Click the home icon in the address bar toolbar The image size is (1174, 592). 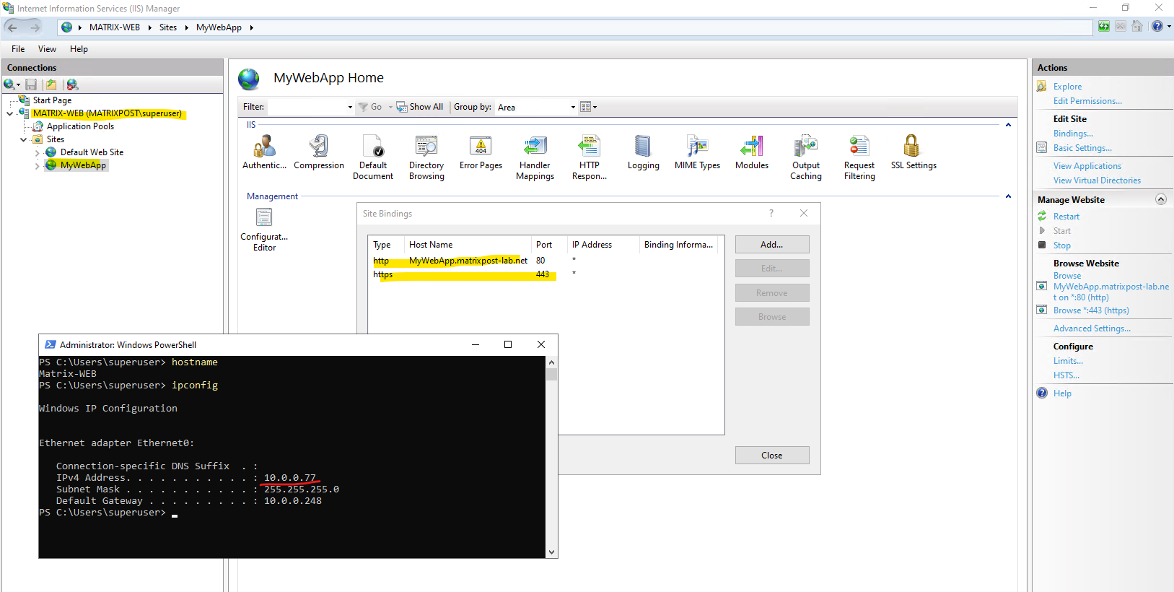tap(1137, 27)
